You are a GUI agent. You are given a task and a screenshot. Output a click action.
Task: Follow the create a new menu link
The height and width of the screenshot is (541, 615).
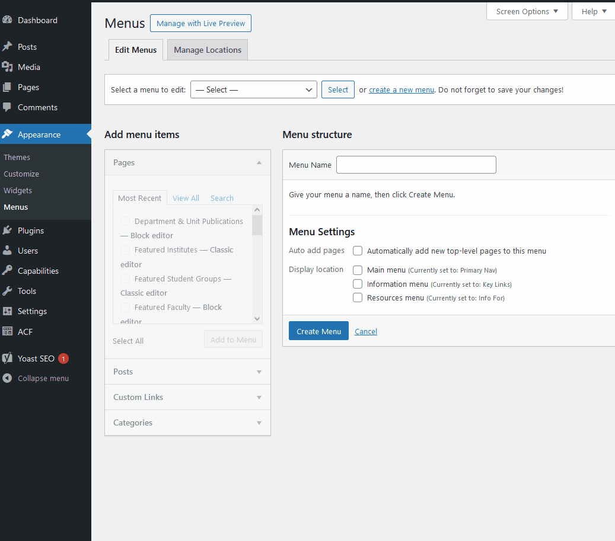click(401, 89)
